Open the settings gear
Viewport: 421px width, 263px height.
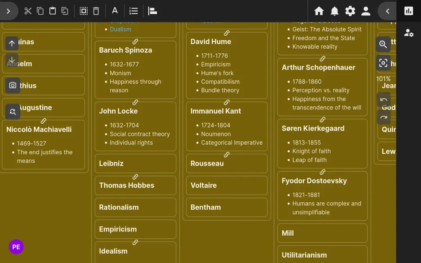[350, 11]
